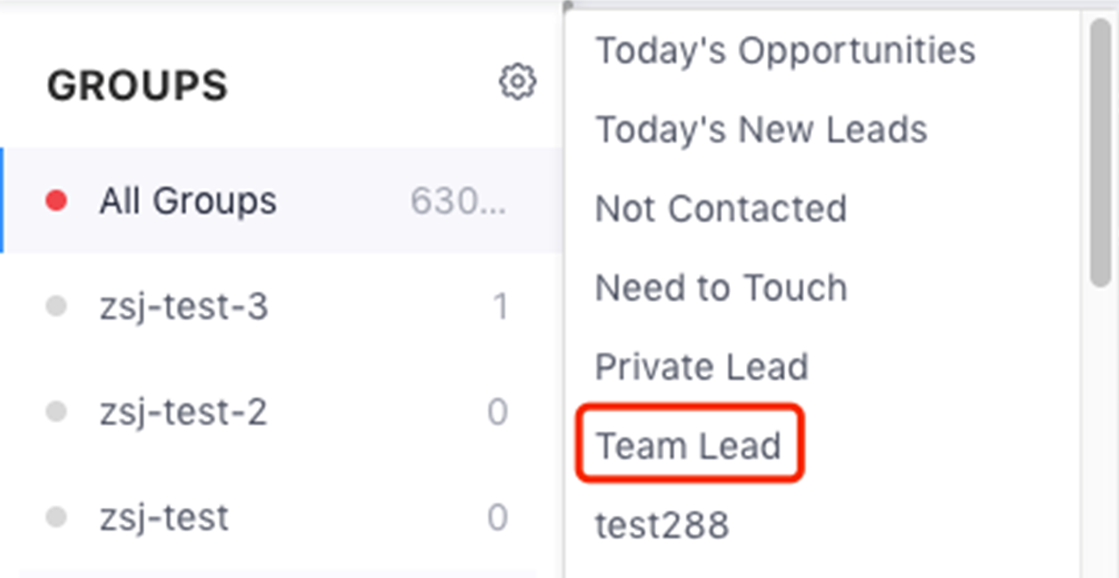Click the grey status dot beside zsj-test

coord(56,517)
